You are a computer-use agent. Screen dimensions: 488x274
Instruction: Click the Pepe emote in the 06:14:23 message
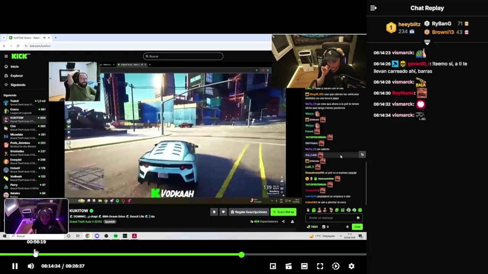point(420,53)
